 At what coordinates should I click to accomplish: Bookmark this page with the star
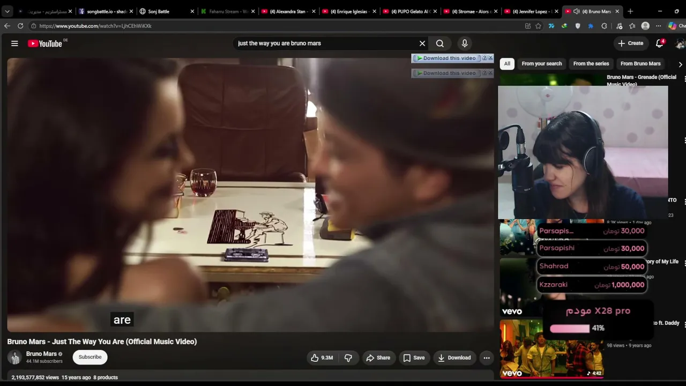click(538, 26)
